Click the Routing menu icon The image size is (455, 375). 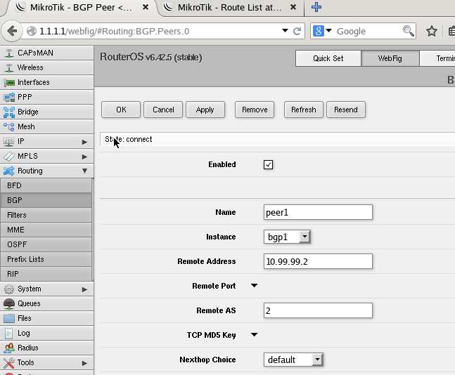(x=9, y=171)
